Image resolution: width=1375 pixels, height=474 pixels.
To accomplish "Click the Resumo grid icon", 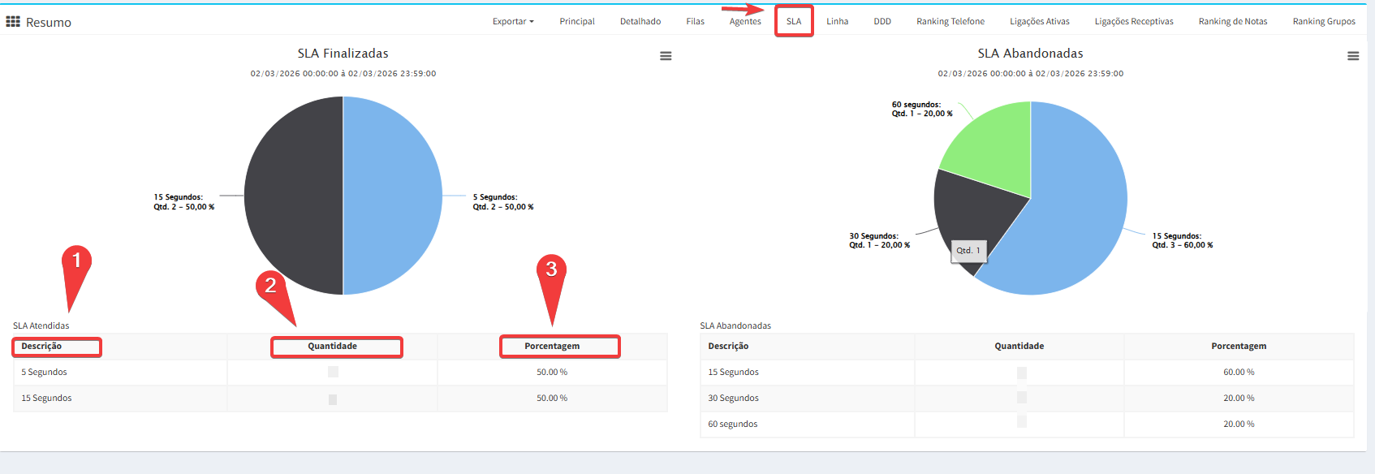I will pos(13,22).
